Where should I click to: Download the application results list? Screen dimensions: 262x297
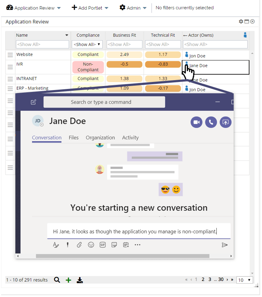click(79, 280)
